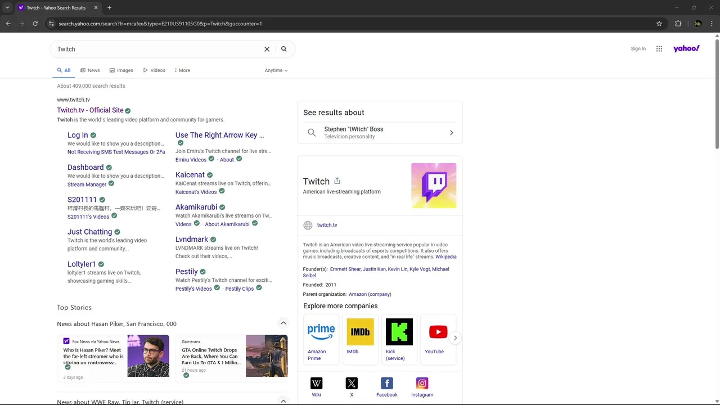Open Wikipedia source link

[x=446, y=256]
